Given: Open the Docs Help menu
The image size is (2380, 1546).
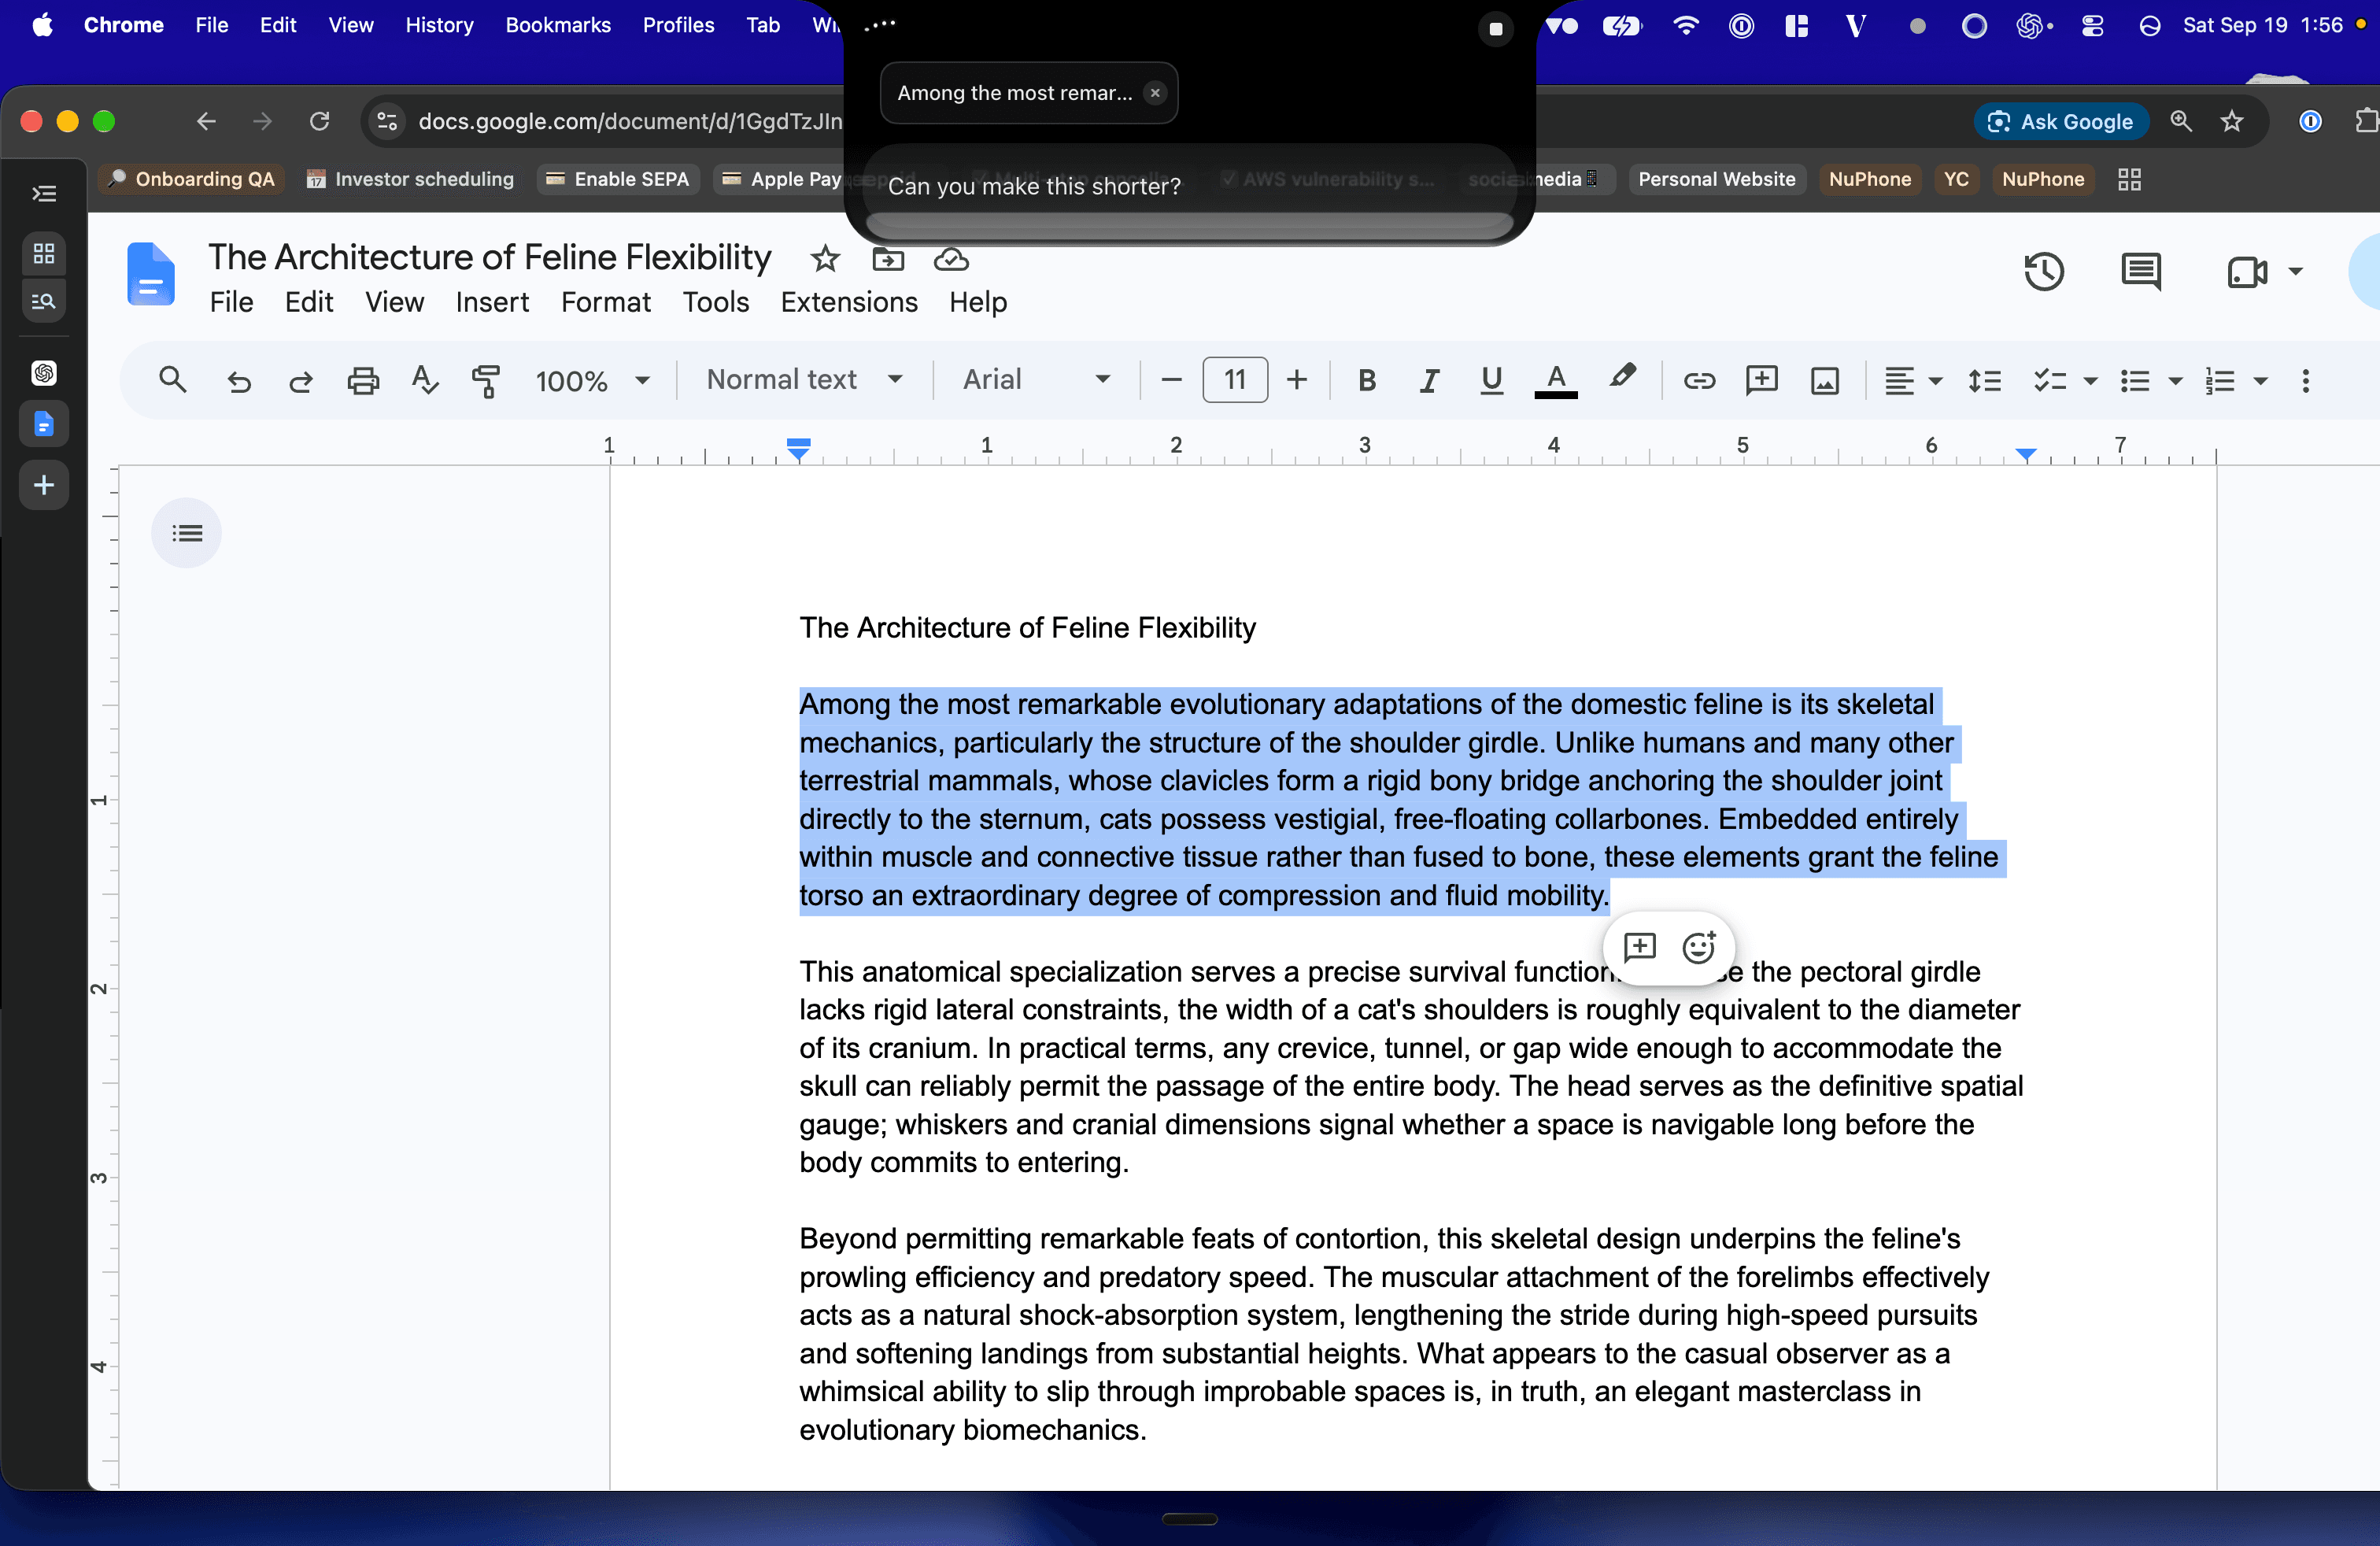Looking at the screenshot, I should pos(978,302).
